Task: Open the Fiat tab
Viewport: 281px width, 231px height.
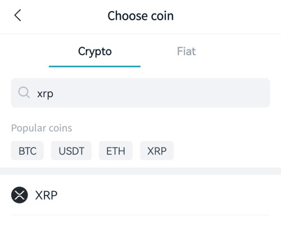Action: pos(187,51)
